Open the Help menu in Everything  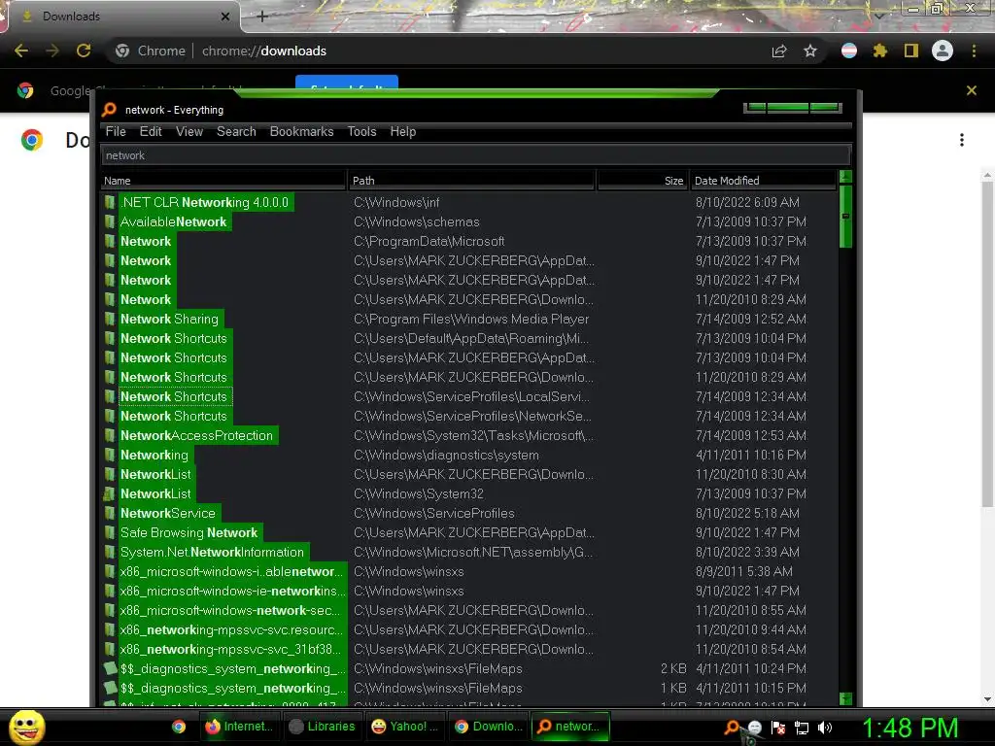click(x=403, y=131)
